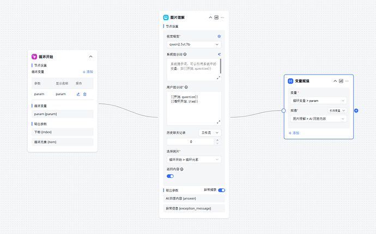
Task: Click the 变量赋值 node panel icon
Action: (341, 81)
